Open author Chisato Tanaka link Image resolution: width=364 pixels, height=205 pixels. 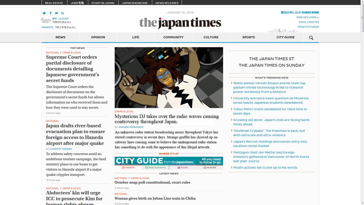(x=61, y=149)
